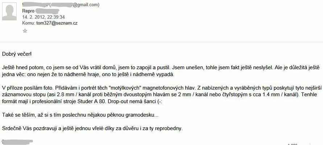Click the greeting Dobrý večer!
This screenshot has width=323, height=145.
coord(17,54)
